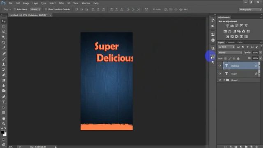Filter layers by type layers
Screen dimensions: 263x148
[247, 47]
